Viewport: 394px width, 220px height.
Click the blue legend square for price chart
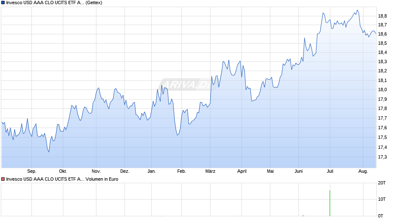click(3, 3)
